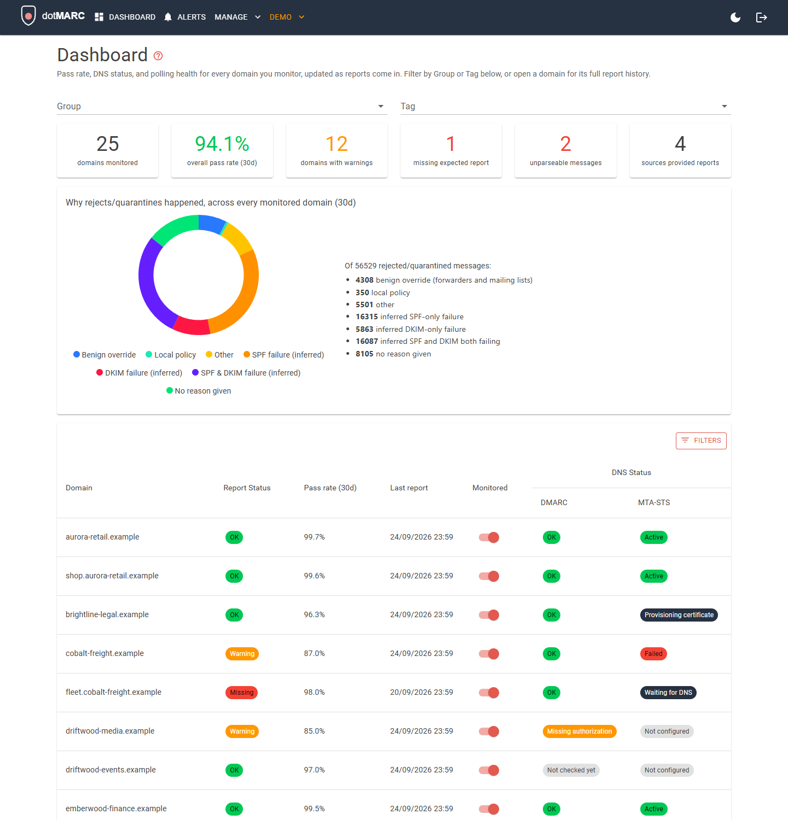Viewport: 788px width, 820px height.
Task: Click the 25 domains monitored card
Action: [107, 150]
